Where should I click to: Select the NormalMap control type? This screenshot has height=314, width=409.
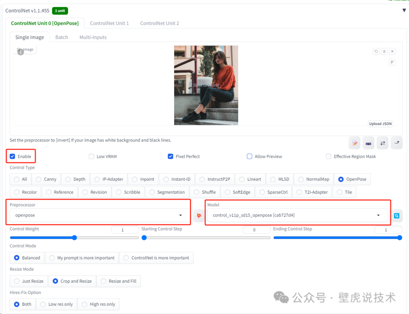pos(314,179)
